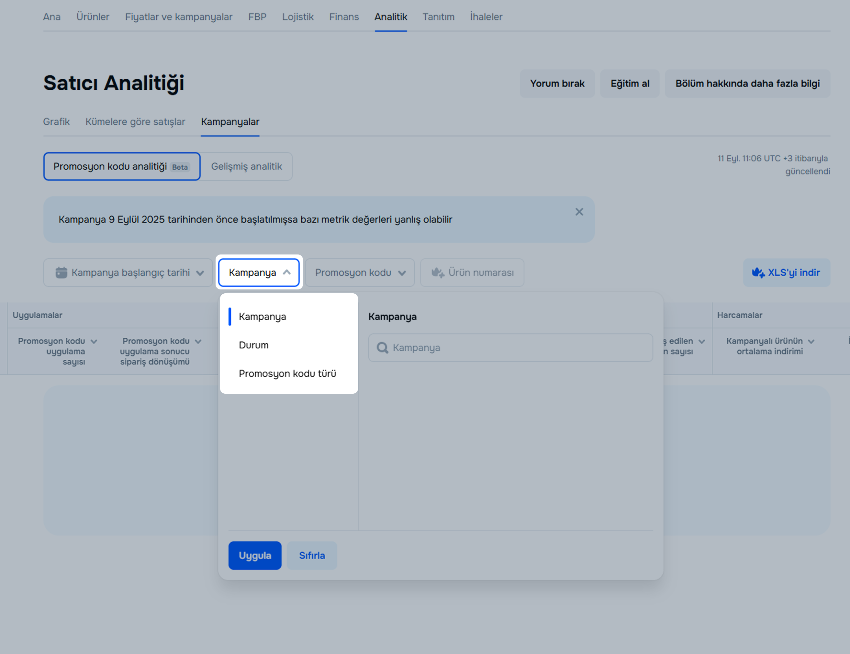Screen dimensions: 850x654
Task: Select Promosyon kodu analitiği Beta toggle
Action: [x=121, y=166]
